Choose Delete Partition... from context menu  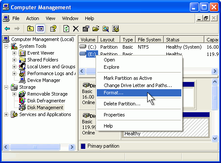pyautogui.click(x=139, y=104)
